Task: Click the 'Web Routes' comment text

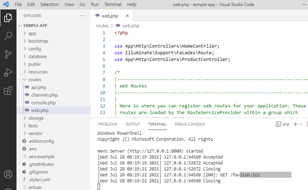Action: point(133,86)
